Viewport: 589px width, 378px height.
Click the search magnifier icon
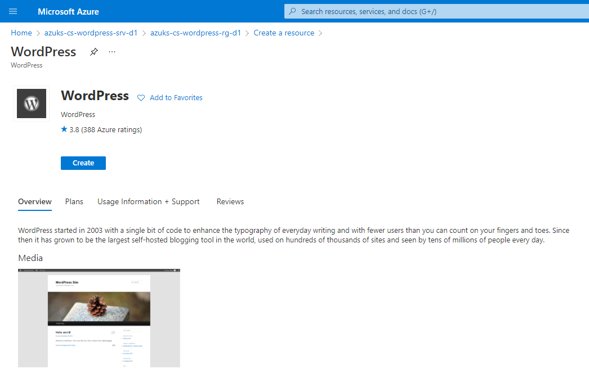click(292, 11)
